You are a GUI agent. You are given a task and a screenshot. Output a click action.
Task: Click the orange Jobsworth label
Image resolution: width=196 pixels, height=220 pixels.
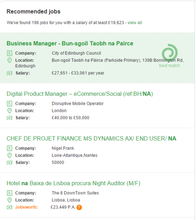pos(26,207)
